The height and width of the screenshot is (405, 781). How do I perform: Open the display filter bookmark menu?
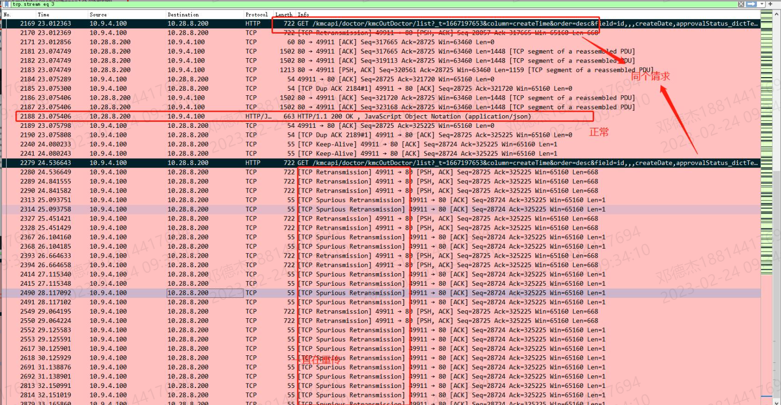(7, 4)
